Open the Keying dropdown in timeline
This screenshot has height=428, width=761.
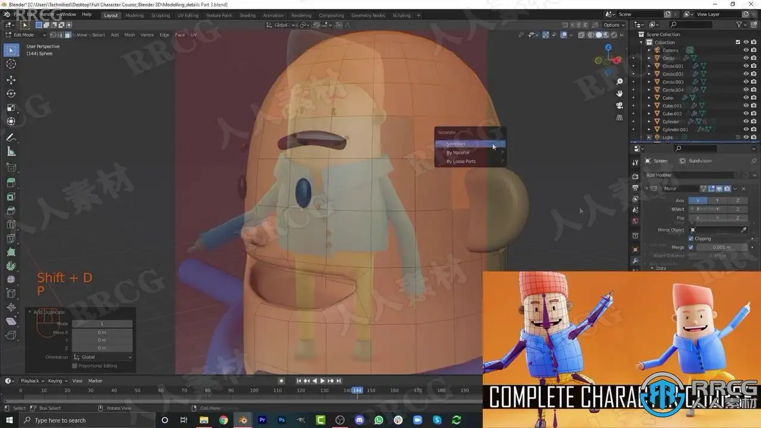coord(58,381)
